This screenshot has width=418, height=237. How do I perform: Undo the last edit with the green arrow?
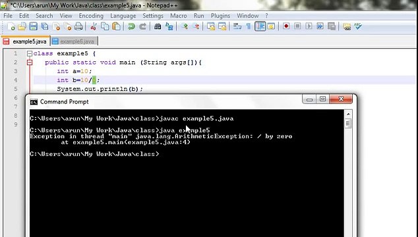pyautogui.click(x=131, y=26)
